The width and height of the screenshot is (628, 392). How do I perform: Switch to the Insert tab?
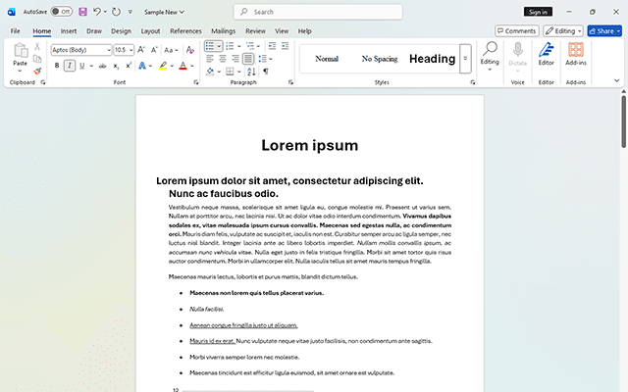tap(69, 30)
